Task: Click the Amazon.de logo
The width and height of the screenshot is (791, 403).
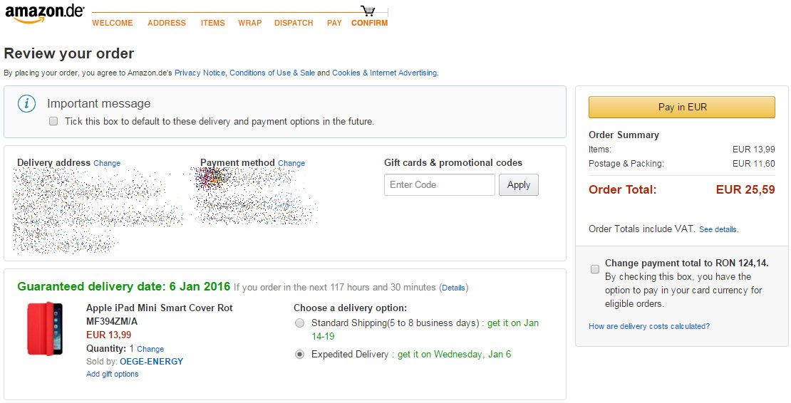Action: click(44, 14)
